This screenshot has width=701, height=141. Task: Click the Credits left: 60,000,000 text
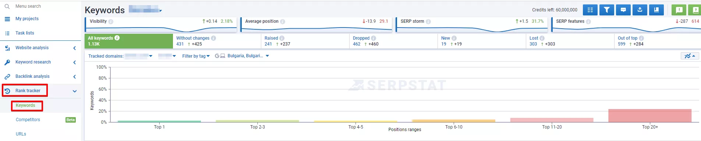(x=555, y=10)
